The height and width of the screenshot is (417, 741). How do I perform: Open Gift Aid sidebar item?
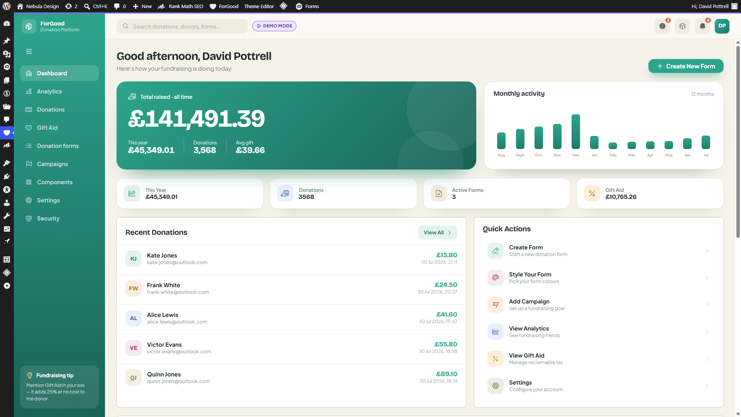point(59,128)
